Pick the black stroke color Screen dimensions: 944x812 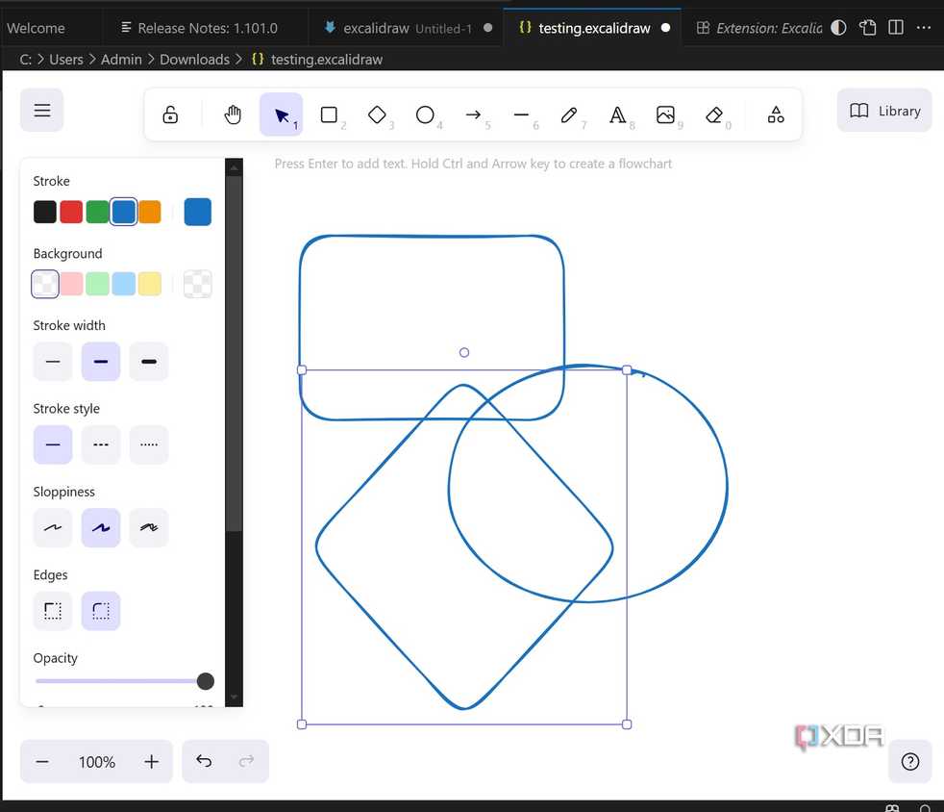(x=45, y=212)
